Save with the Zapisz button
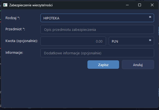 point(103,65)
